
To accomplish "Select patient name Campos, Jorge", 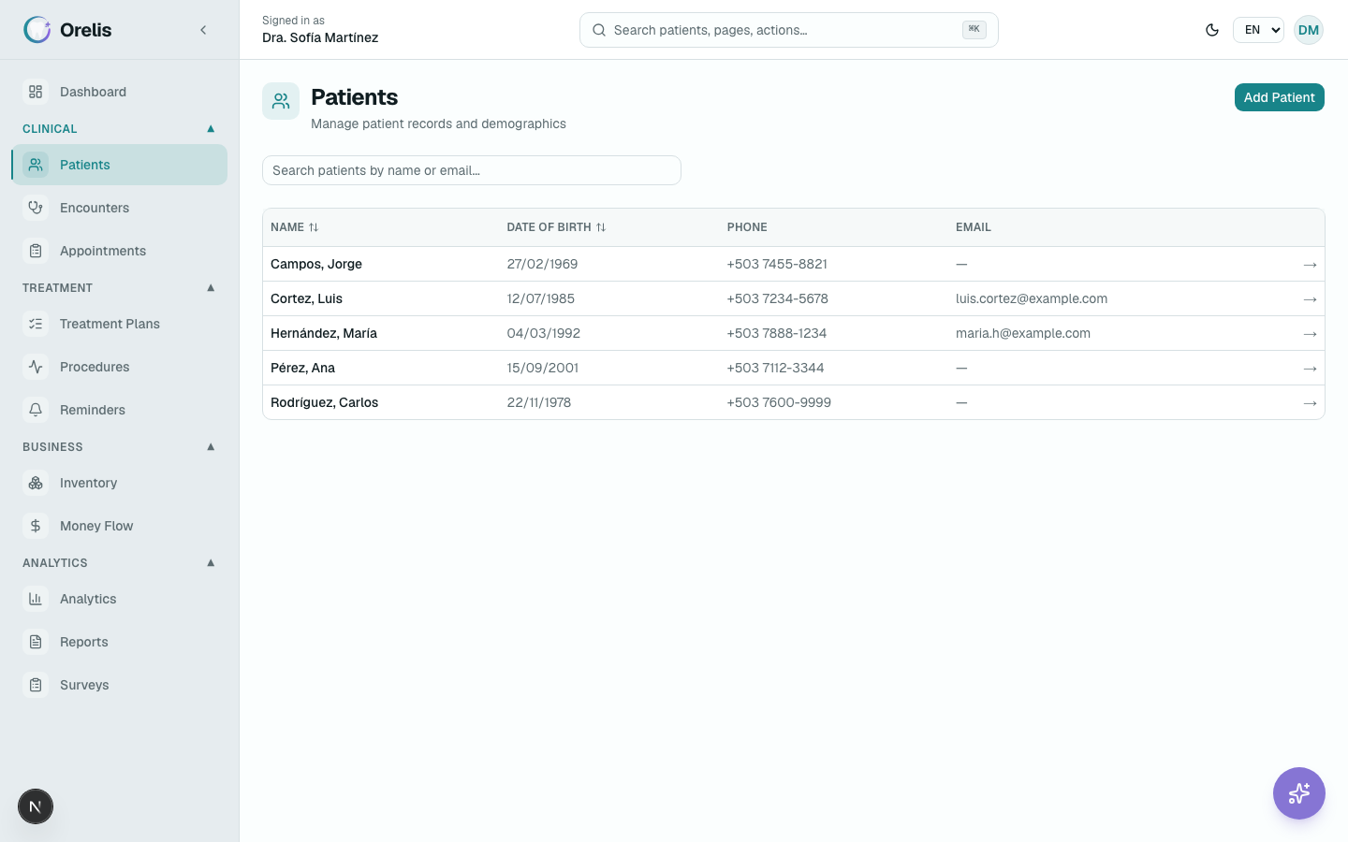I will 316,264.
